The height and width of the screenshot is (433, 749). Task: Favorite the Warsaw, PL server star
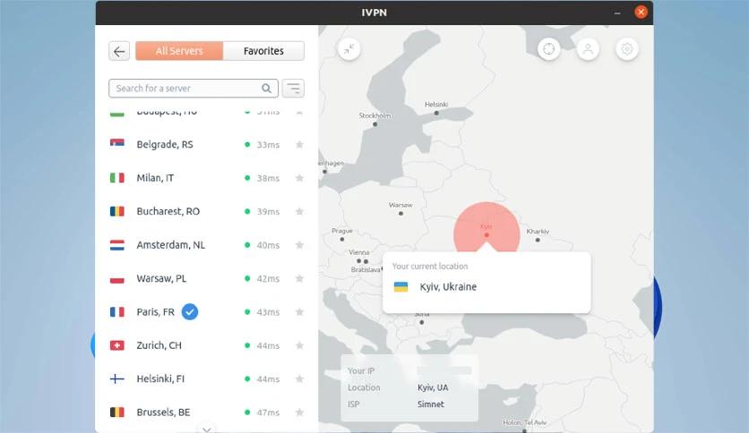pos(299,278)
